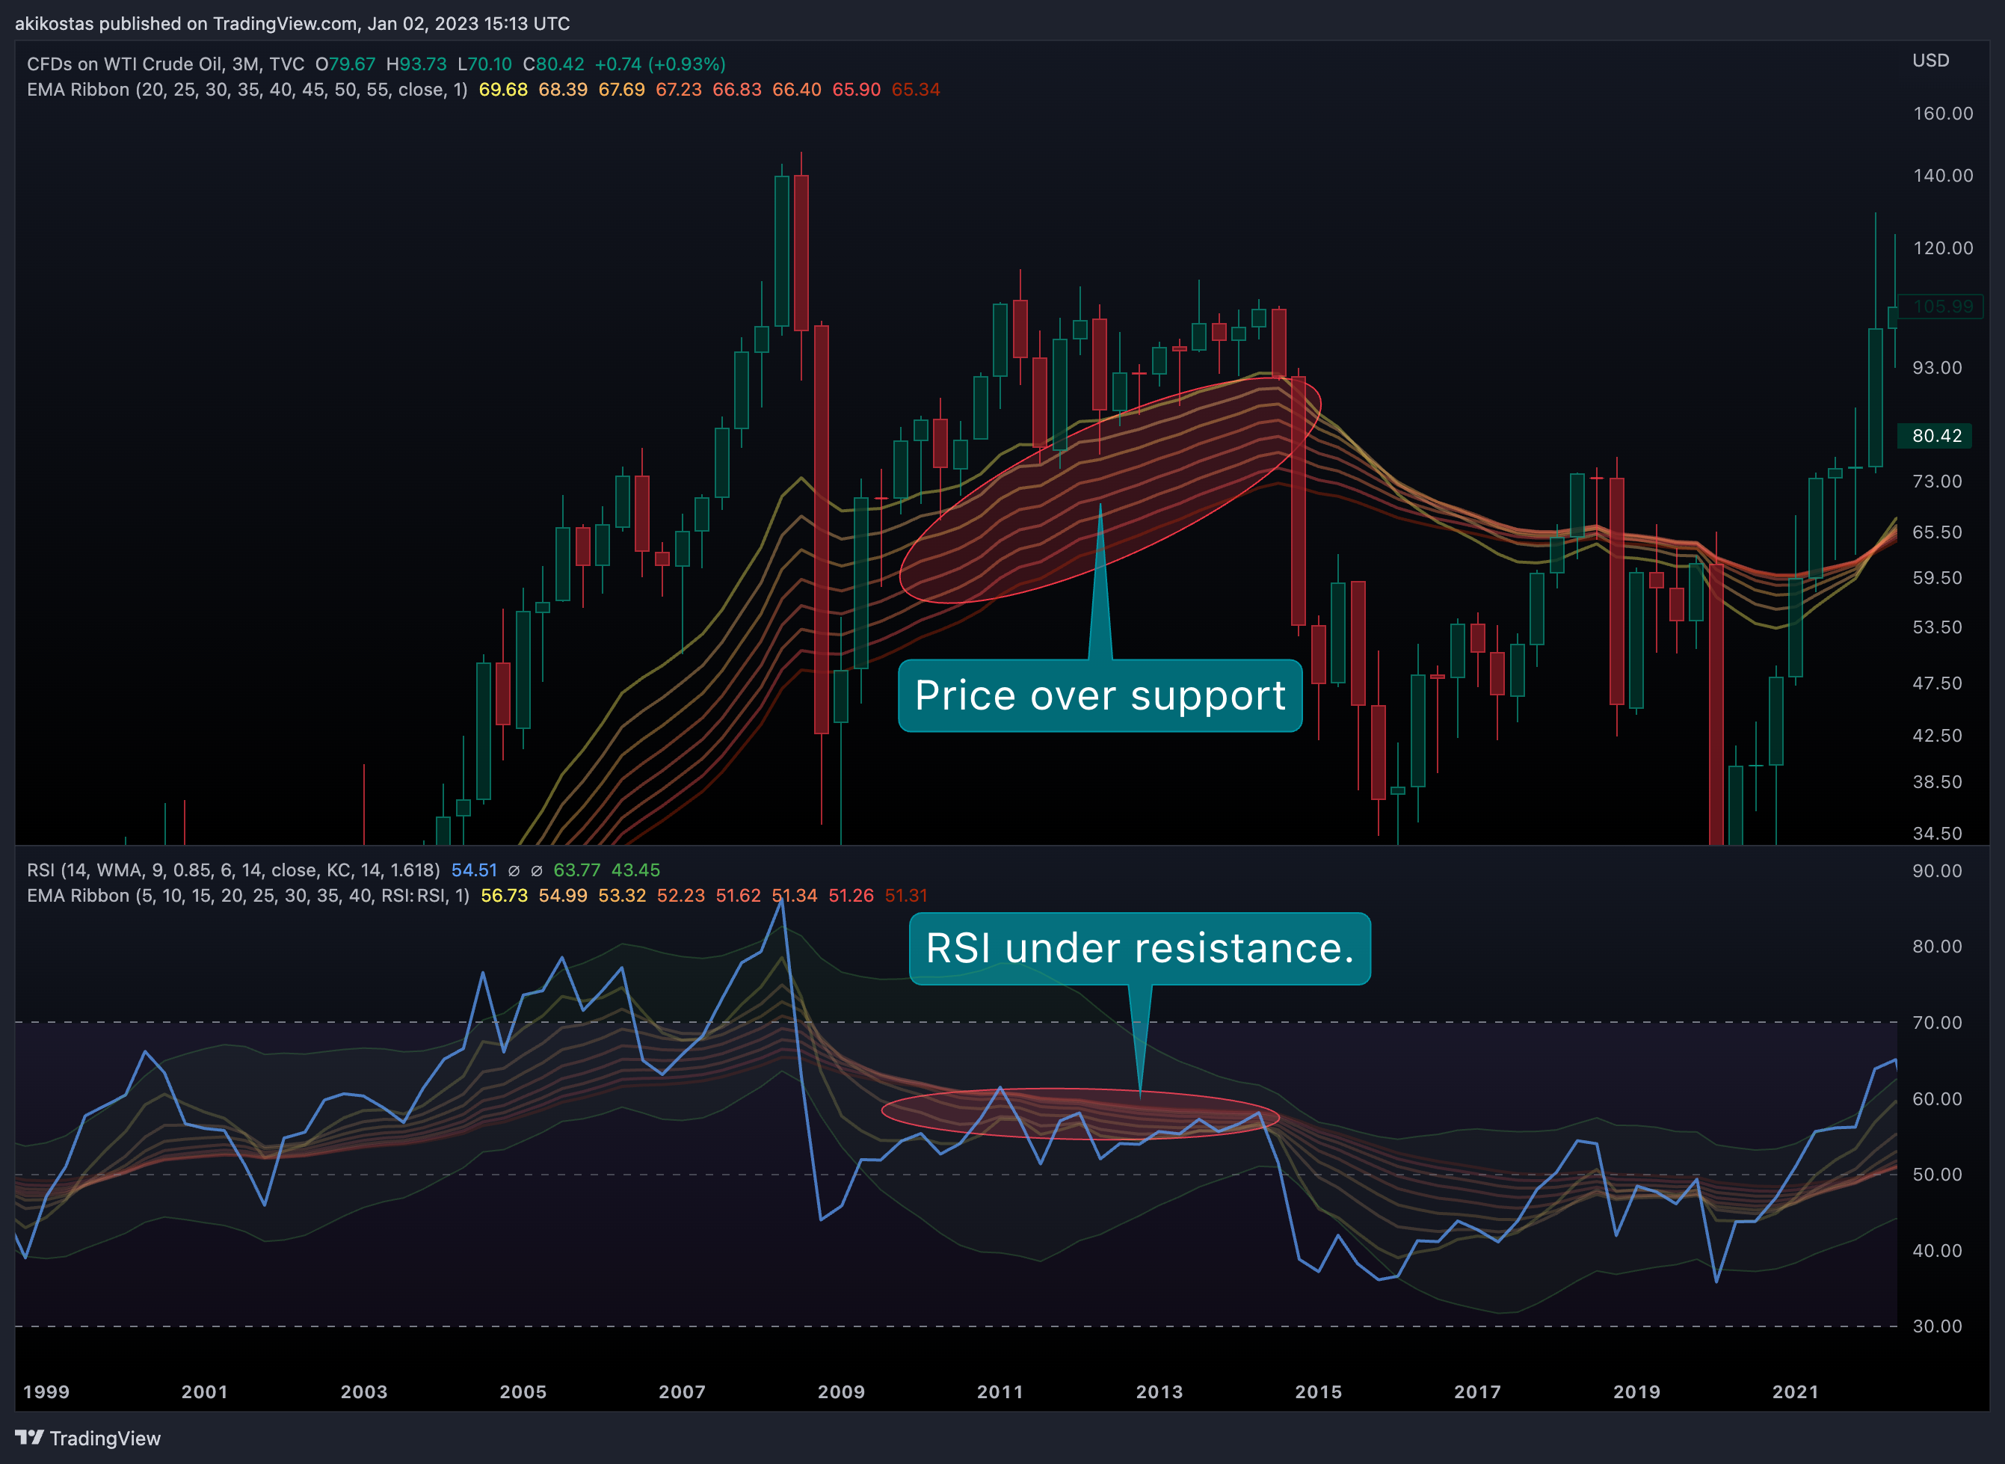Click the RSI ribbon value 56.73
Screen dimensions: 2005x1464
504,895
